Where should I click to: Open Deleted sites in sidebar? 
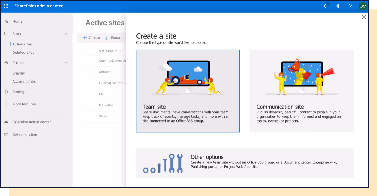23,52
